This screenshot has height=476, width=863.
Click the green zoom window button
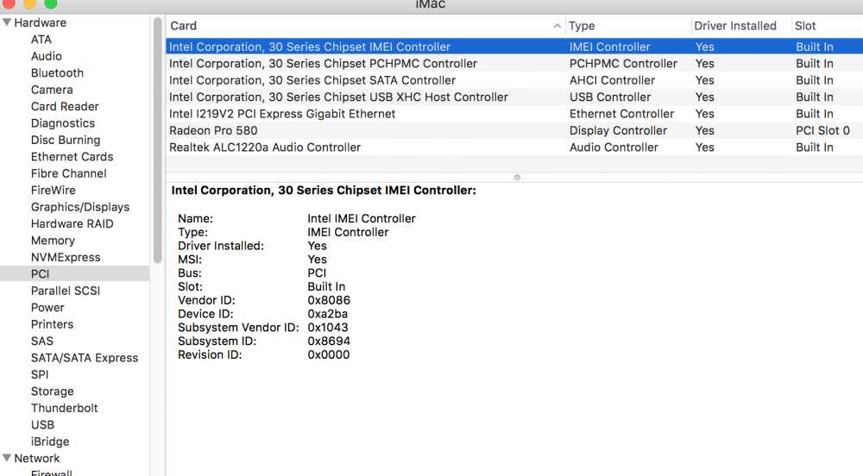tap(51, 3)
